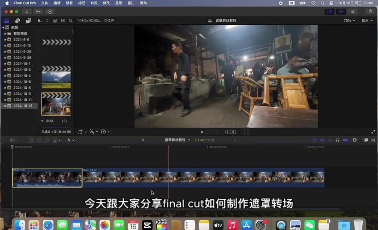Open Control Center in menu bar
This screenshot has width=378, height=230.
331,3
